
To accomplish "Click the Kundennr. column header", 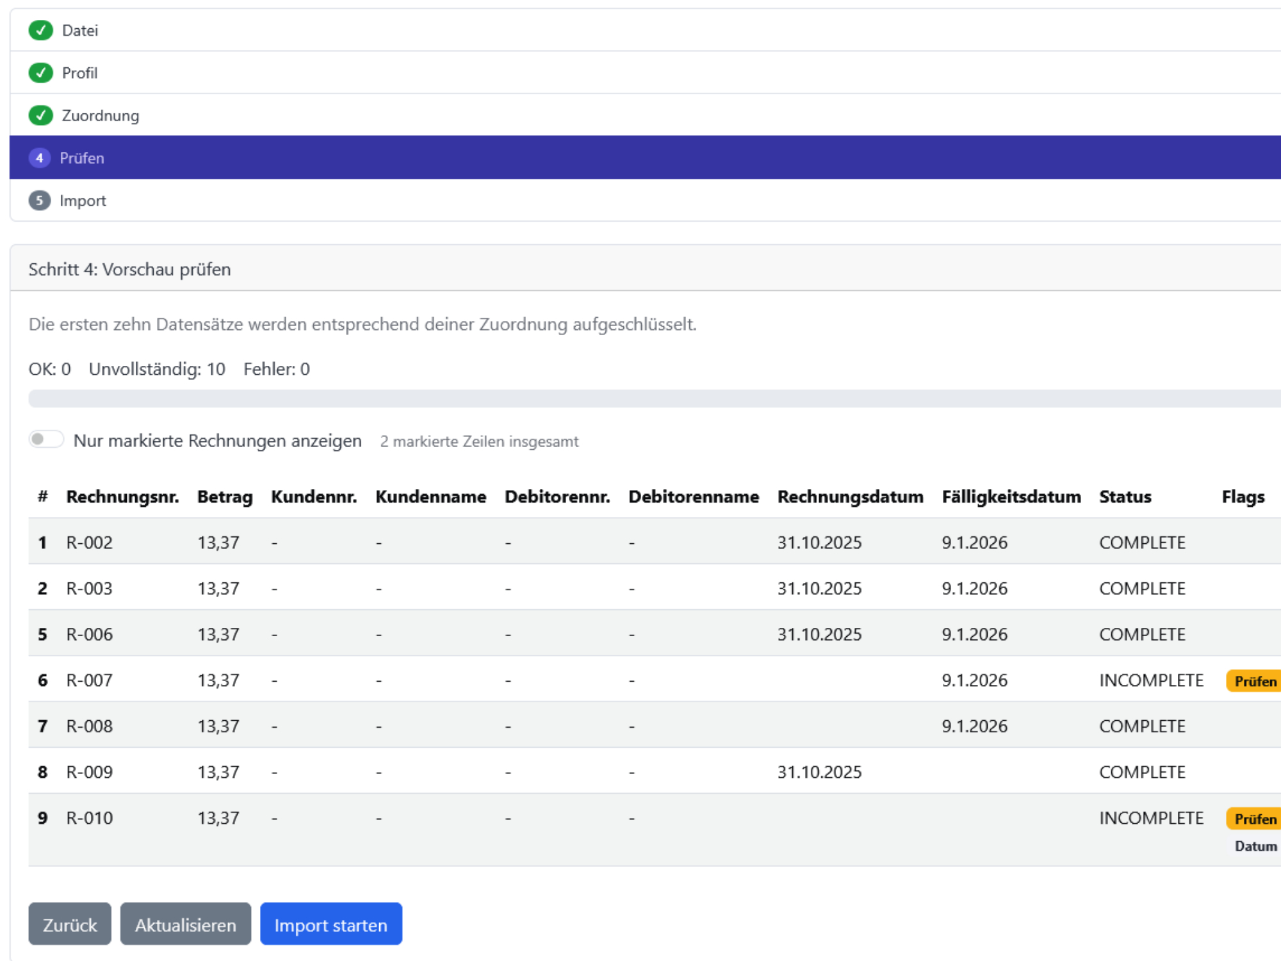I will (x=314, y=497).
